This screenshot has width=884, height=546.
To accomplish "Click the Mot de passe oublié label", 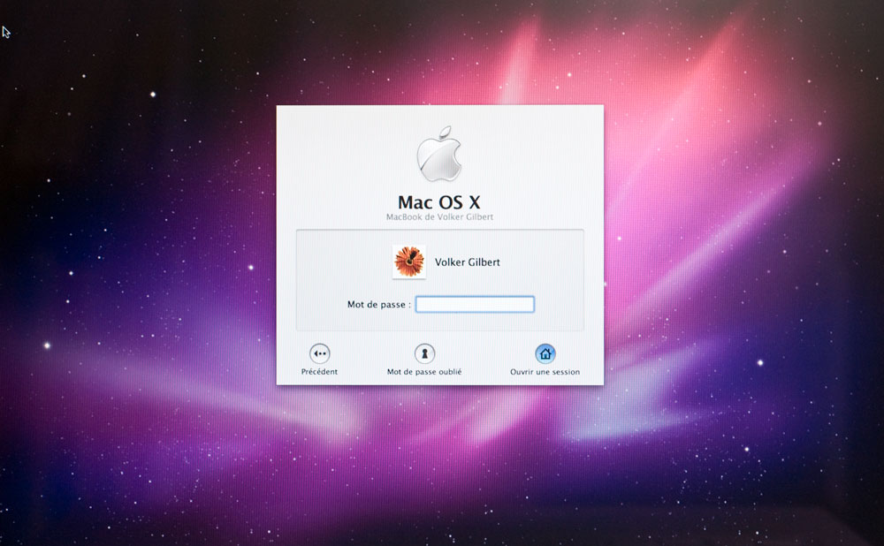I will coord(424,372).
